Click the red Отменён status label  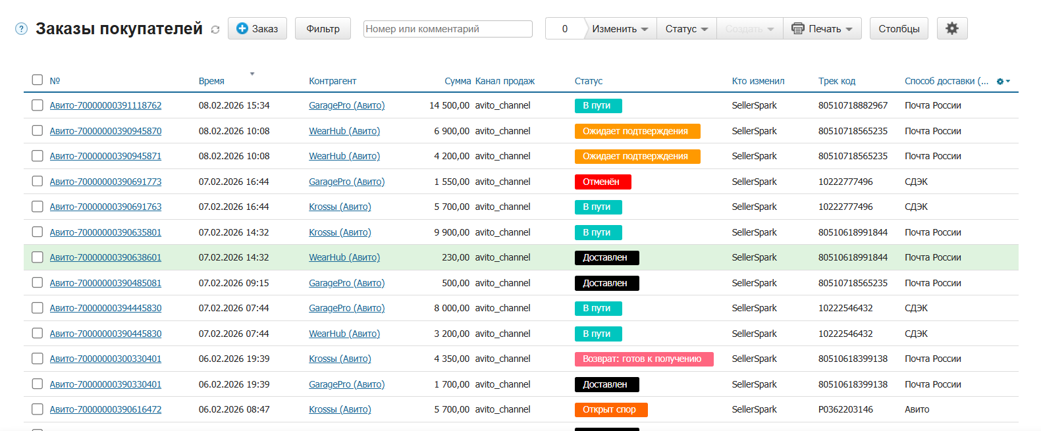[x=602, y=182]
